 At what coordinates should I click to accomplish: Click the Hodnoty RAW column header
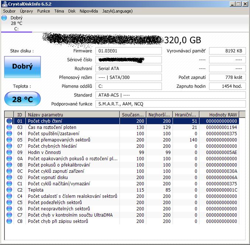coord(219,115)
